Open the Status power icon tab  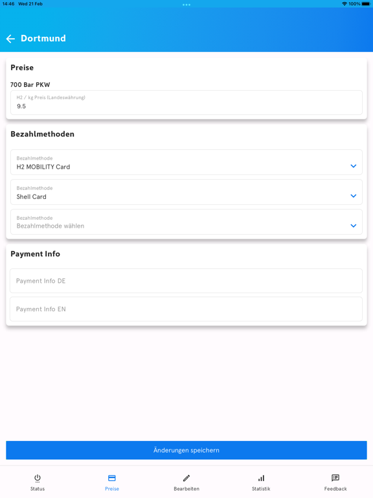pyautogui.click(x=38, y=479)
